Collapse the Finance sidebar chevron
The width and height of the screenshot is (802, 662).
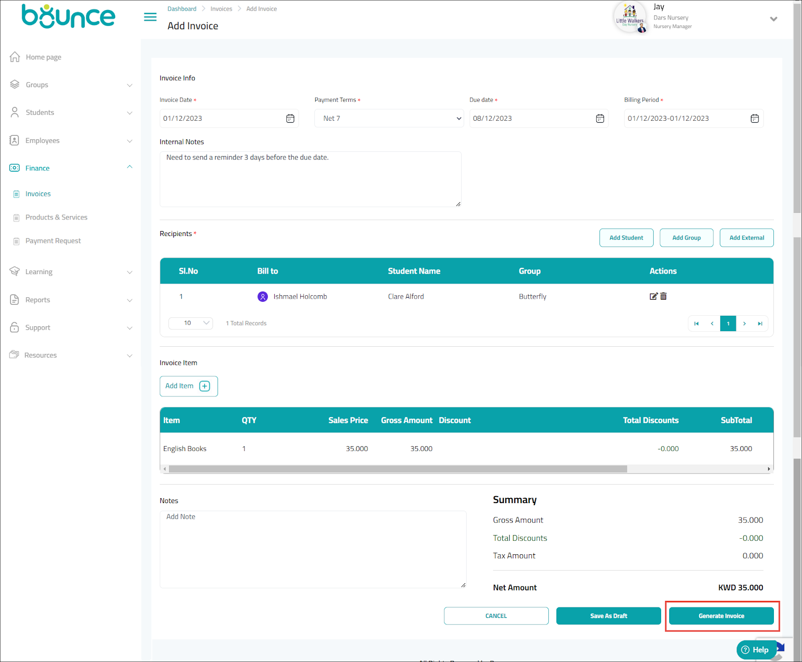tap(130, 167)
